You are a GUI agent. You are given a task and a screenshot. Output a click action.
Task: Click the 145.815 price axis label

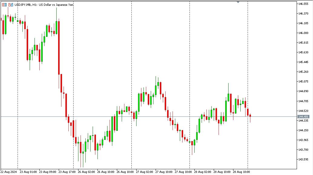(x=303, y=42)
